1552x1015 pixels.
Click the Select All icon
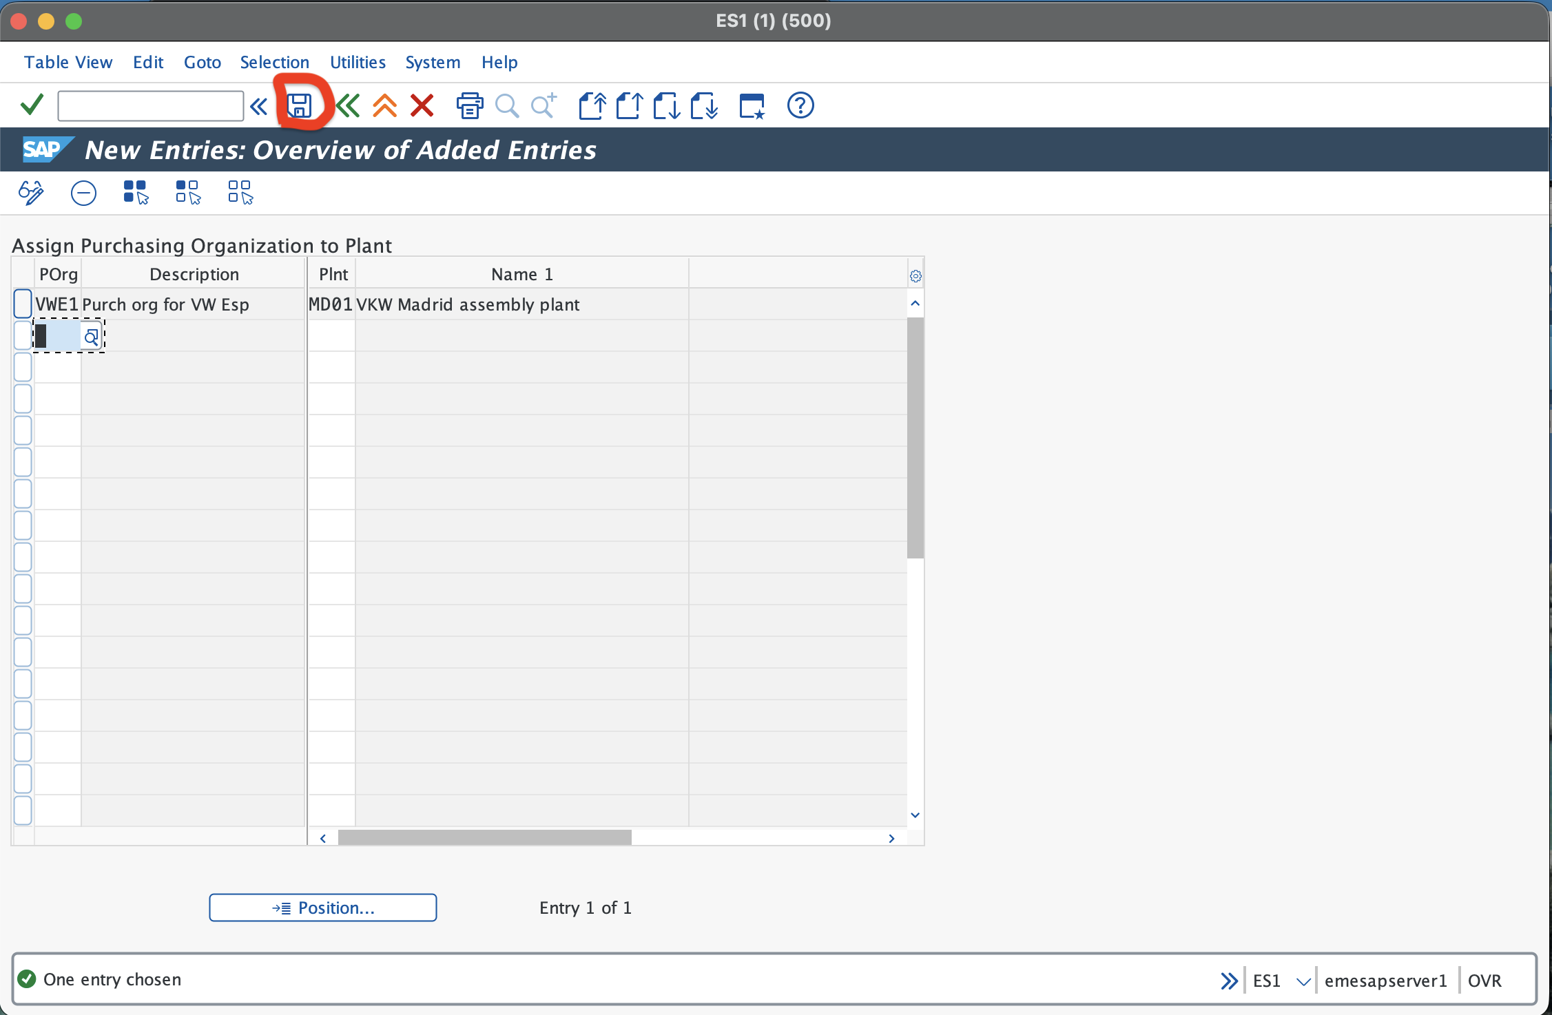coord(136,193)
